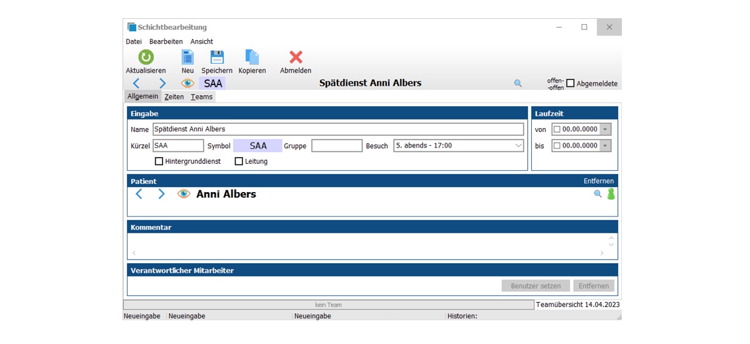
Task: Open the von date picker dropdown arrow
Action: [605, 129]
